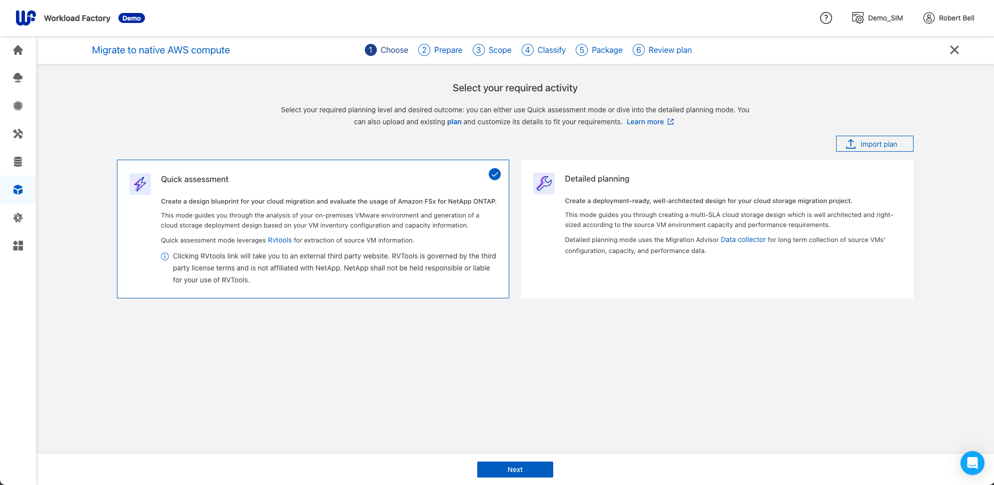The width and height of the screenshot is (994, 485).
Task: Open the Home sidebar icon
Action: pos(18,50)
